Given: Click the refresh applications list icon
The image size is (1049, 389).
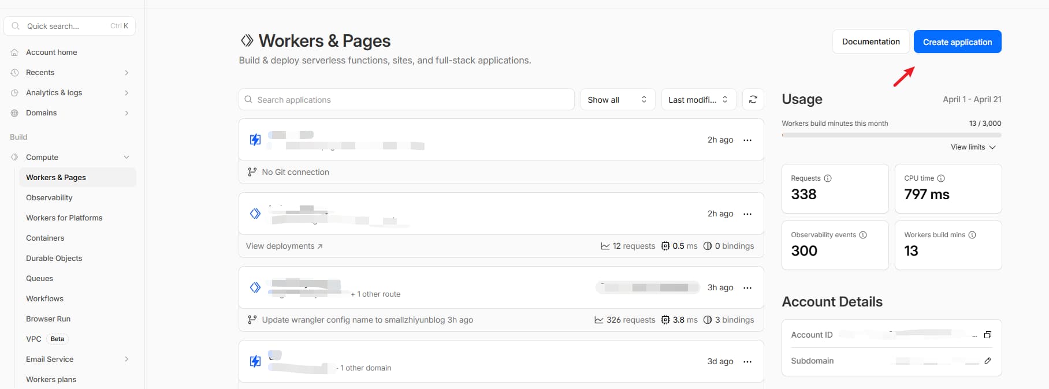Looking at the screenshot, I should (x=753, y=99).
